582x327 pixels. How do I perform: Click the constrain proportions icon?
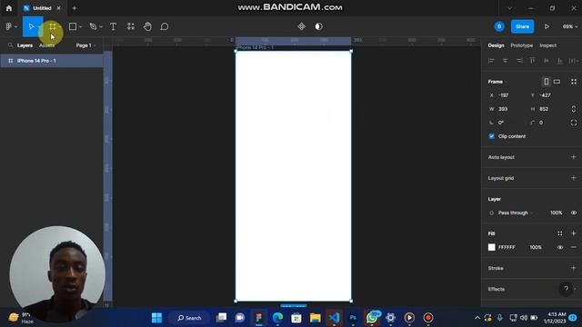[x=574, y=109]
